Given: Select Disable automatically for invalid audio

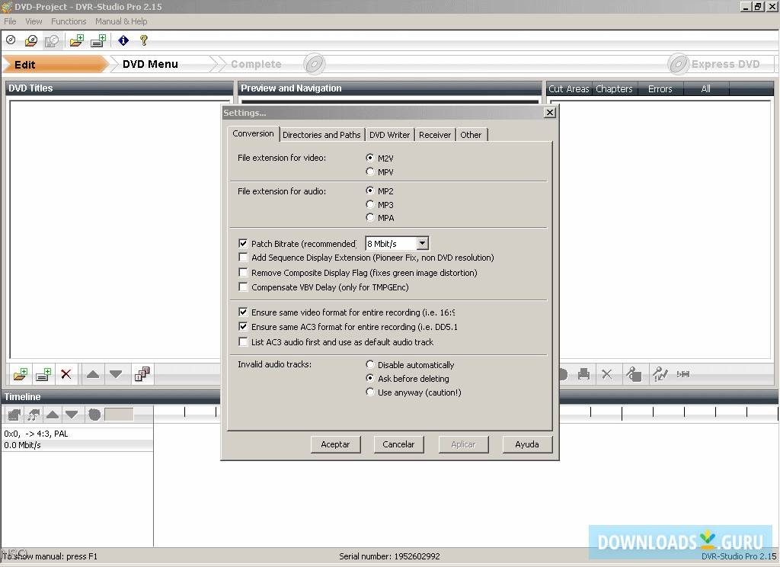Looking at the screenshot, I should pos(370,364).
